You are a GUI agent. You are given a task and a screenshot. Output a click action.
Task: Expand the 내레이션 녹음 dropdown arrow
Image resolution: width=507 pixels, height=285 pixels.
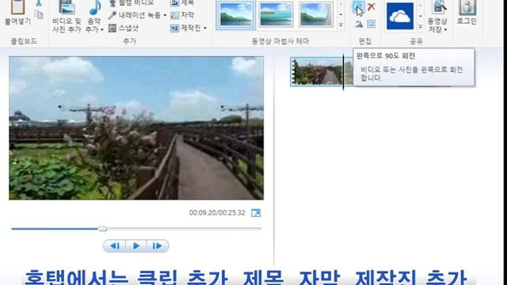pos(165,15)
